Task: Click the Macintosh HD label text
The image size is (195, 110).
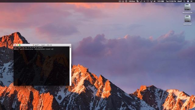Action: 187,13
